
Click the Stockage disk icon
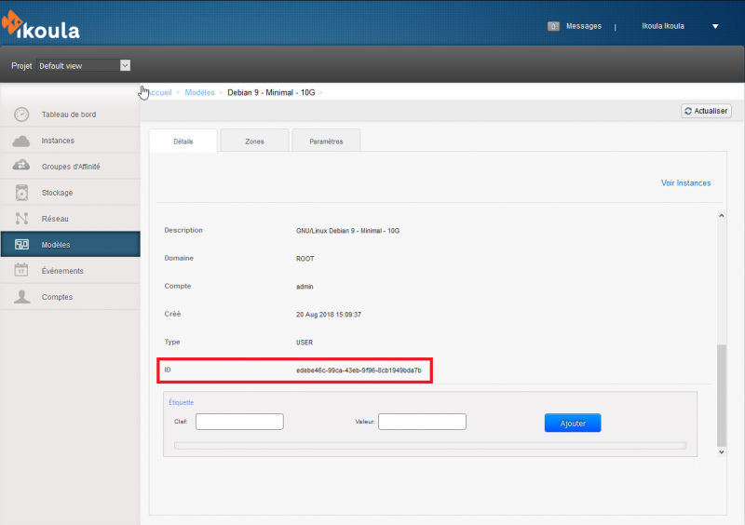[21, 193]
